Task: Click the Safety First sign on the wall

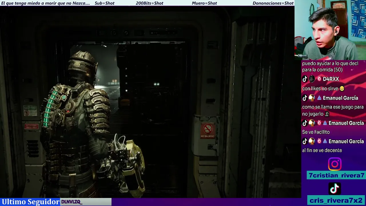Action: tap(30, 110)
